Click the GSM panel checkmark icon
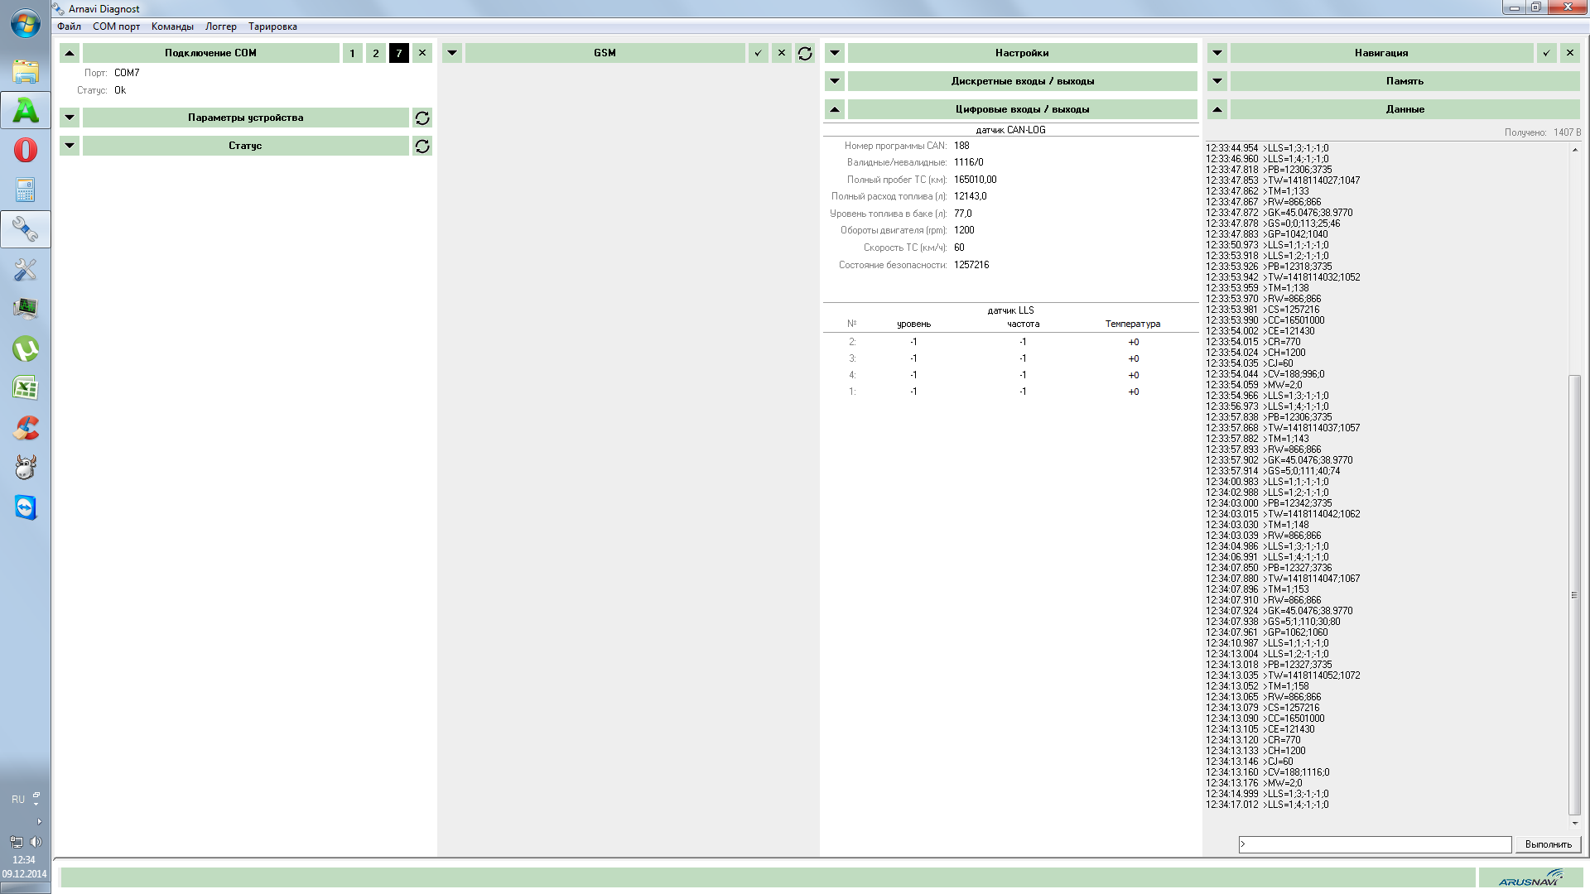Screen dimensions: 1590x894 point(758,53)
